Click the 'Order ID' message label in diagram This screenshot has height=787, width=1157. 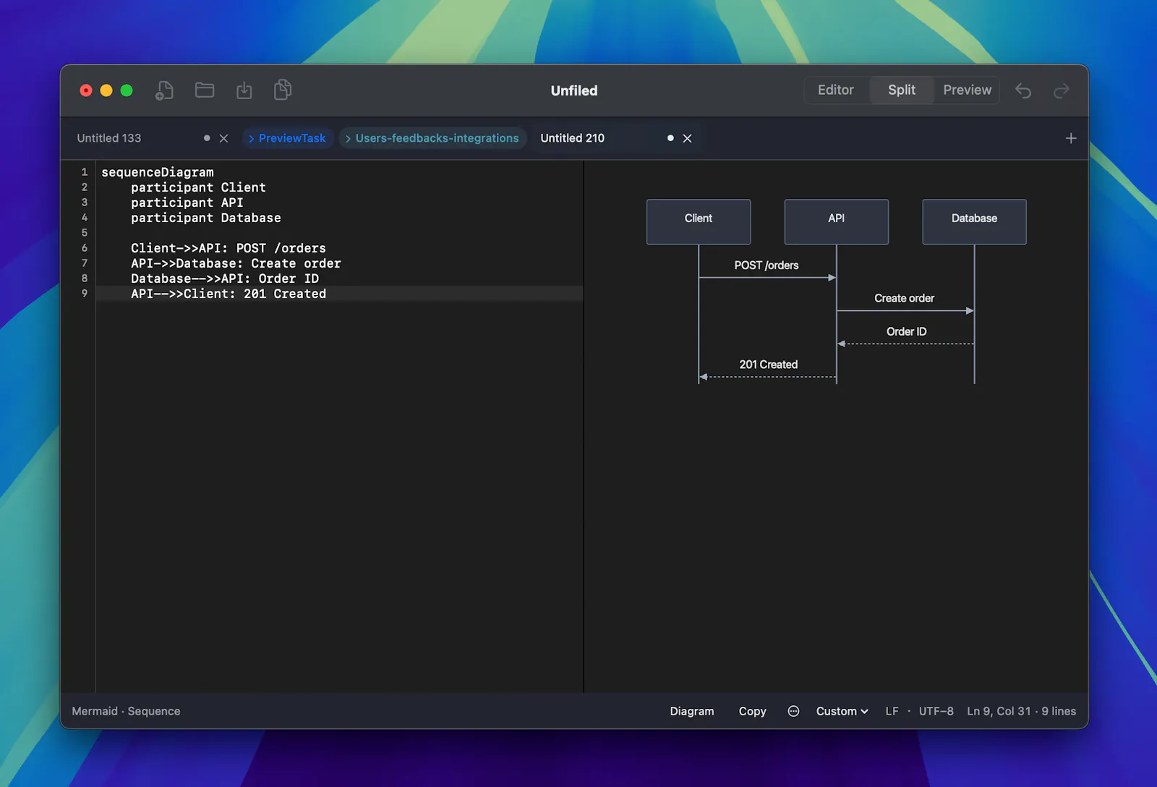(x=906, y=331)
